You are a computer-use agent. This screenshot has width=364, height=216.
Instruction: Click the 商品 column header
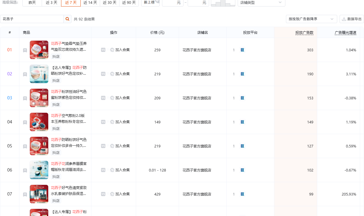pos(27,33)
